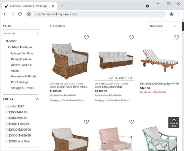Click heart icon above white-cushion wicker chair

tap(87, 122)
